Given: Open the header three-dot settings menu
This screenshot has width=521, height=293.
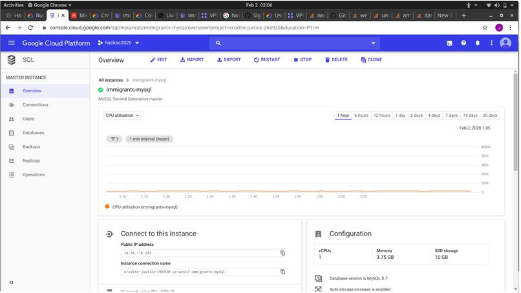Looking at the screenshot, I should [x=493, y=43].
